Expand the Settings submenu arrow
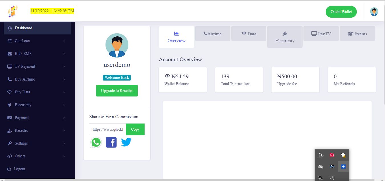The image size is (385, 181). tap(64, 143)
